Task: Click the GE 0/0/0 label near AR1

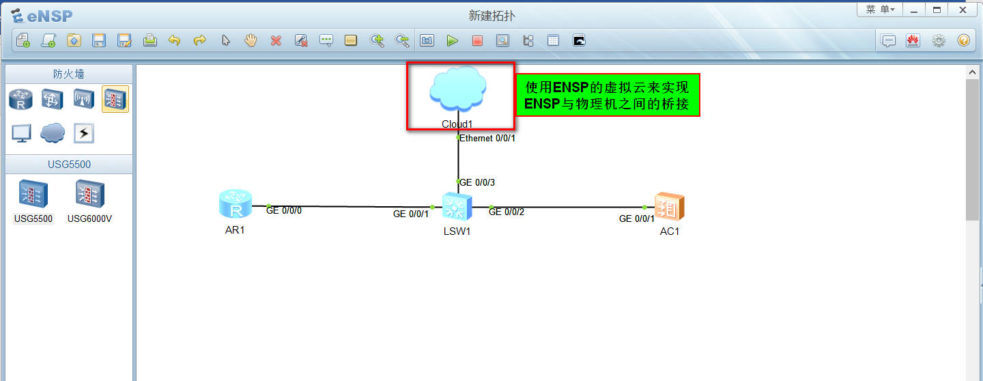Action: pyautogui.click(x=284, y=210)
